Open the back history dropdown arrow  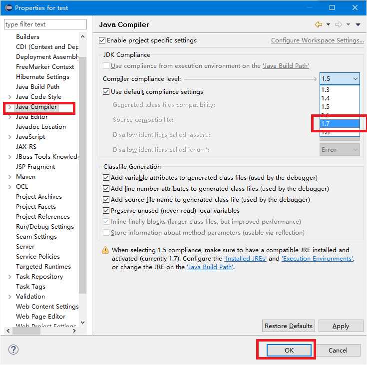pyautogui.click(x=328, y=24)
